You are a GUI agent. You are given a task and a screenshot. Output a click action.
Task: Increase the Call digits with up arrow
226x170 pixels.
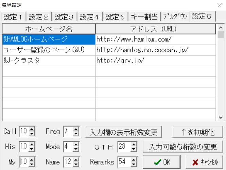[x=32, y=130]
